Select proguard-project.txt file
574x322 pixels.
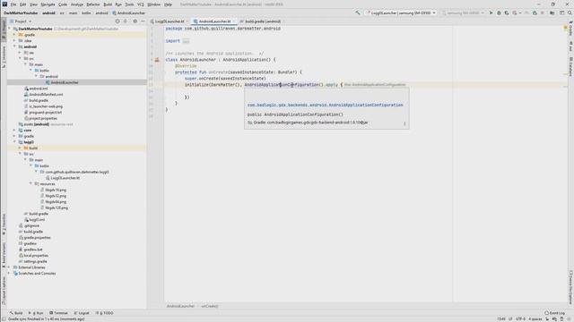pos(46,112)
